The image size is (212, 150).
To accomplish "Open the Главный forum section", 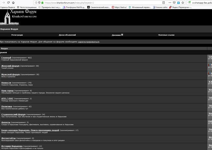I will pos(6,57).
